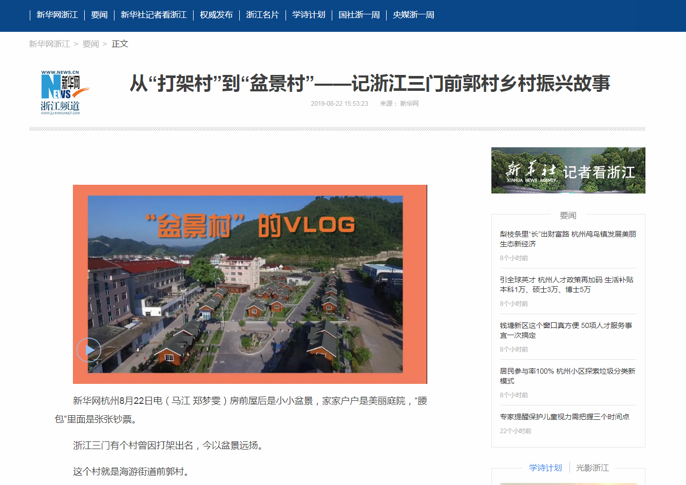
Task: Open 央媒浙一周 navigation item
Action: [413, 15]
